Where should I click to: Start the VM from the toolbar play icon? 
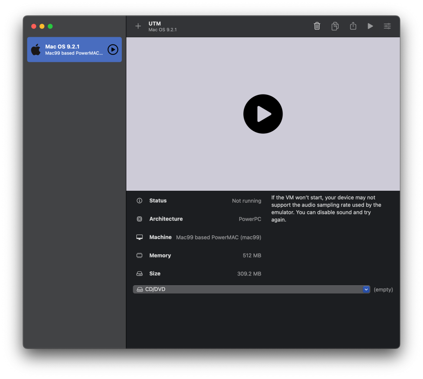(370, 26)
